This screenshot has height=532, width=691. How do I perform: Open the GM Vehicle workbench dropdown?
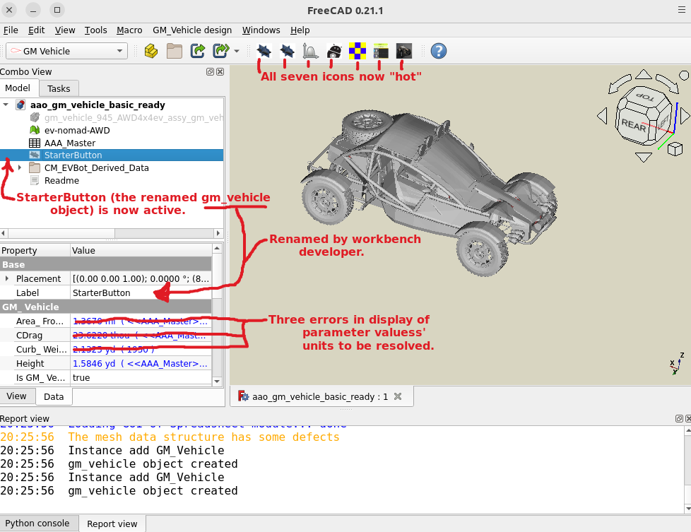tap(66, 51)
